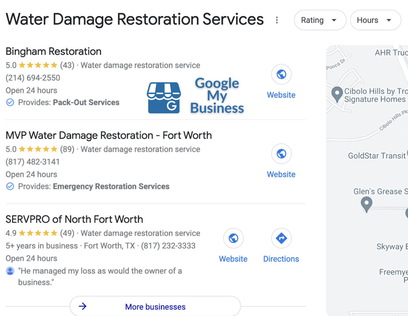The image size is (408, 316).
Task: Open the MVP Water Damage Restoration Website link
Action: pyautogui.click(x=281, y=174)
